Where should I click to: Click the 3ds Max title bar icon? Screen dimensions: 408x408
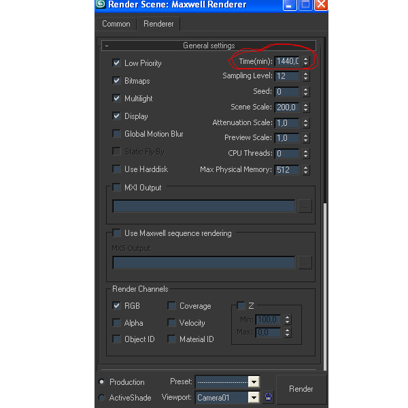[100, 5]
